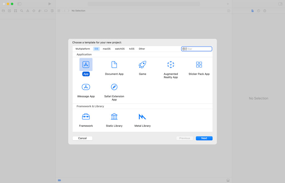Choose the Static Library template
Screen dimensions: 285x183
pyautogui.click(x=114, y=117)
